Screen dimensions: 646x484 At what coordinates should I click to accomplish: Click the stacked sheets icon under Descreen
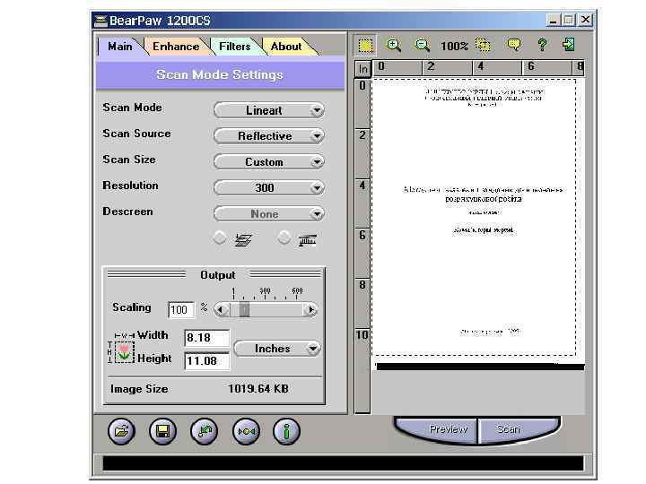pos(243,239)
